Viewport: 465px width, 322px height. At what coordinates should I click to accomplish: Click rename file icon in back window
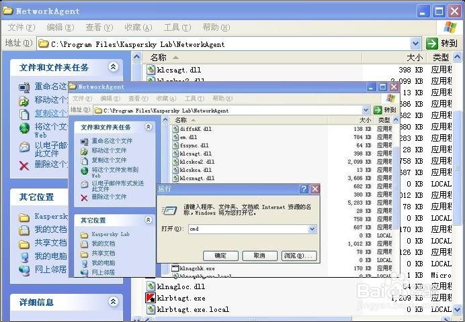(24, 87)
